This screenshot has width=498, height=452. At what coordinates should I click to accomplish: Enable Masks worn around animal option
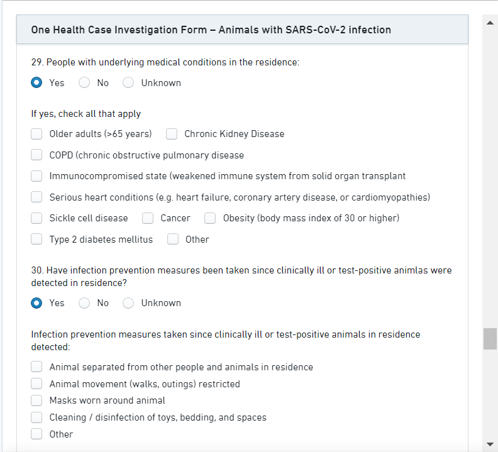tap(37, 400)
